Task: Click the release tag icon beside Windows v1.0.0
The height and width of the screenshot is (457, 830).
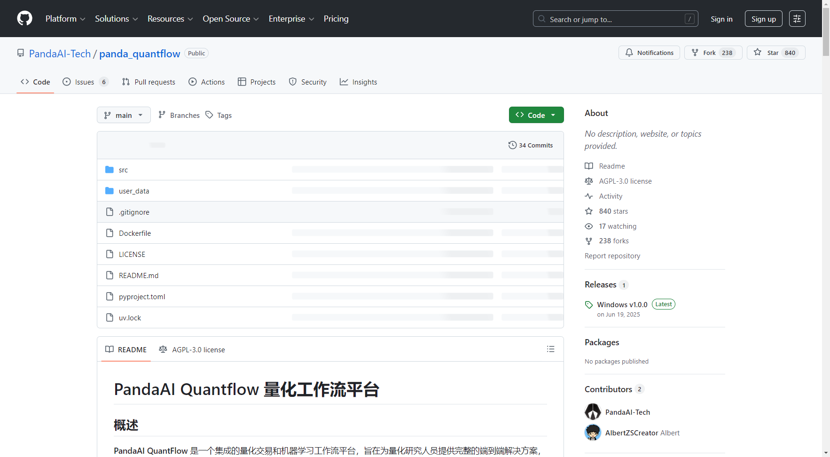Action: (x=589, y=305)
